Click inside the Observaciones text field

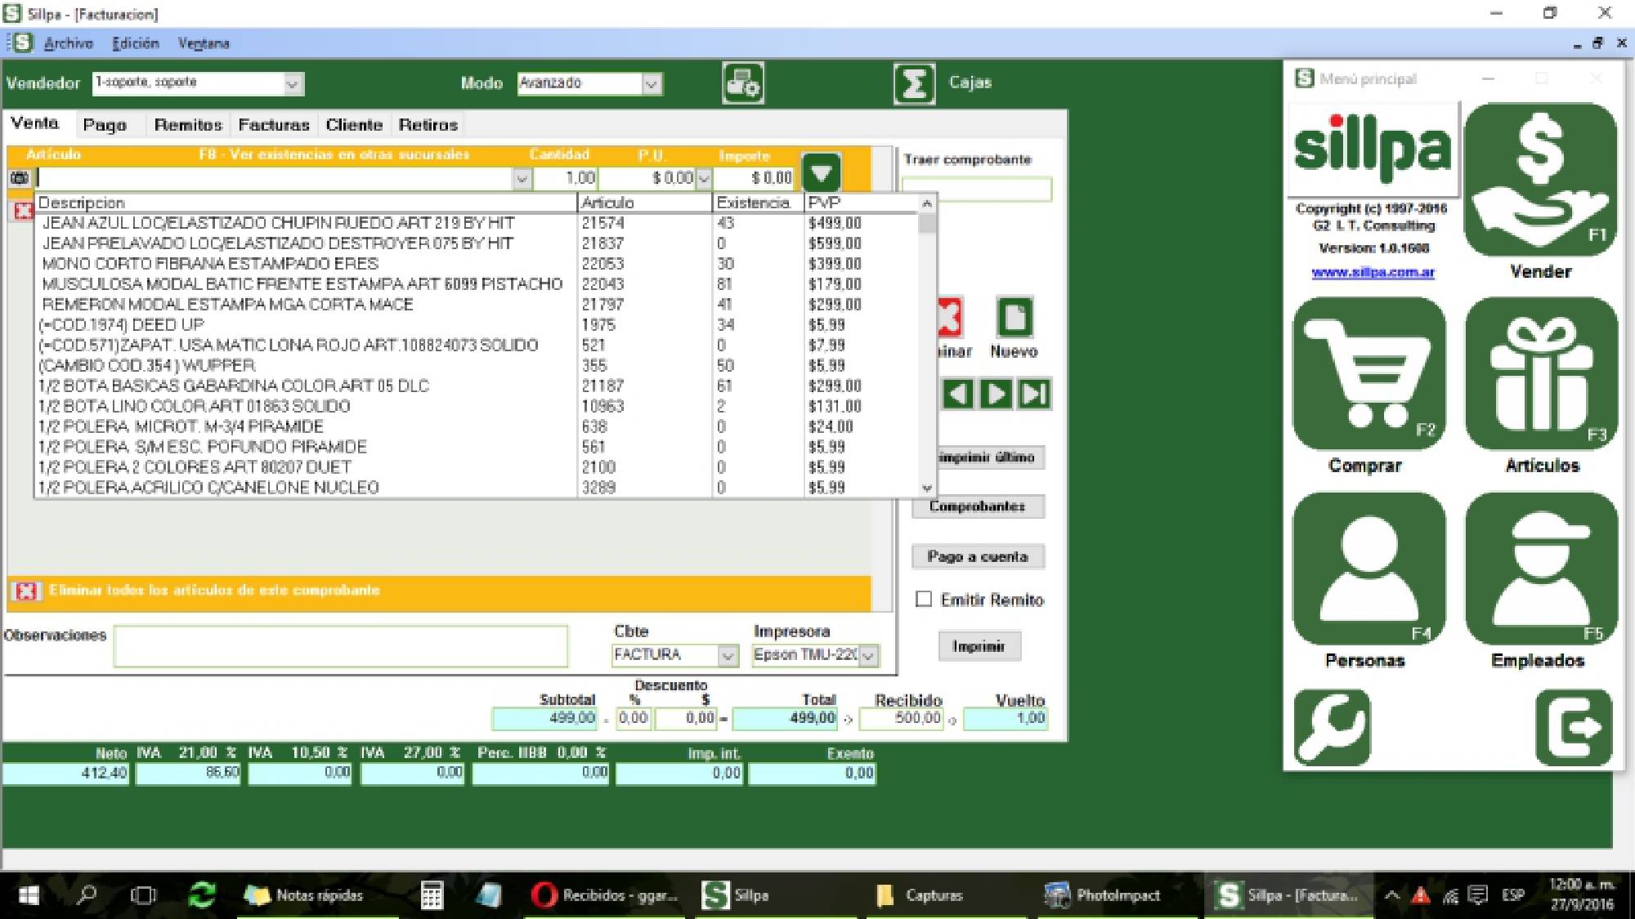pos(341,646)
